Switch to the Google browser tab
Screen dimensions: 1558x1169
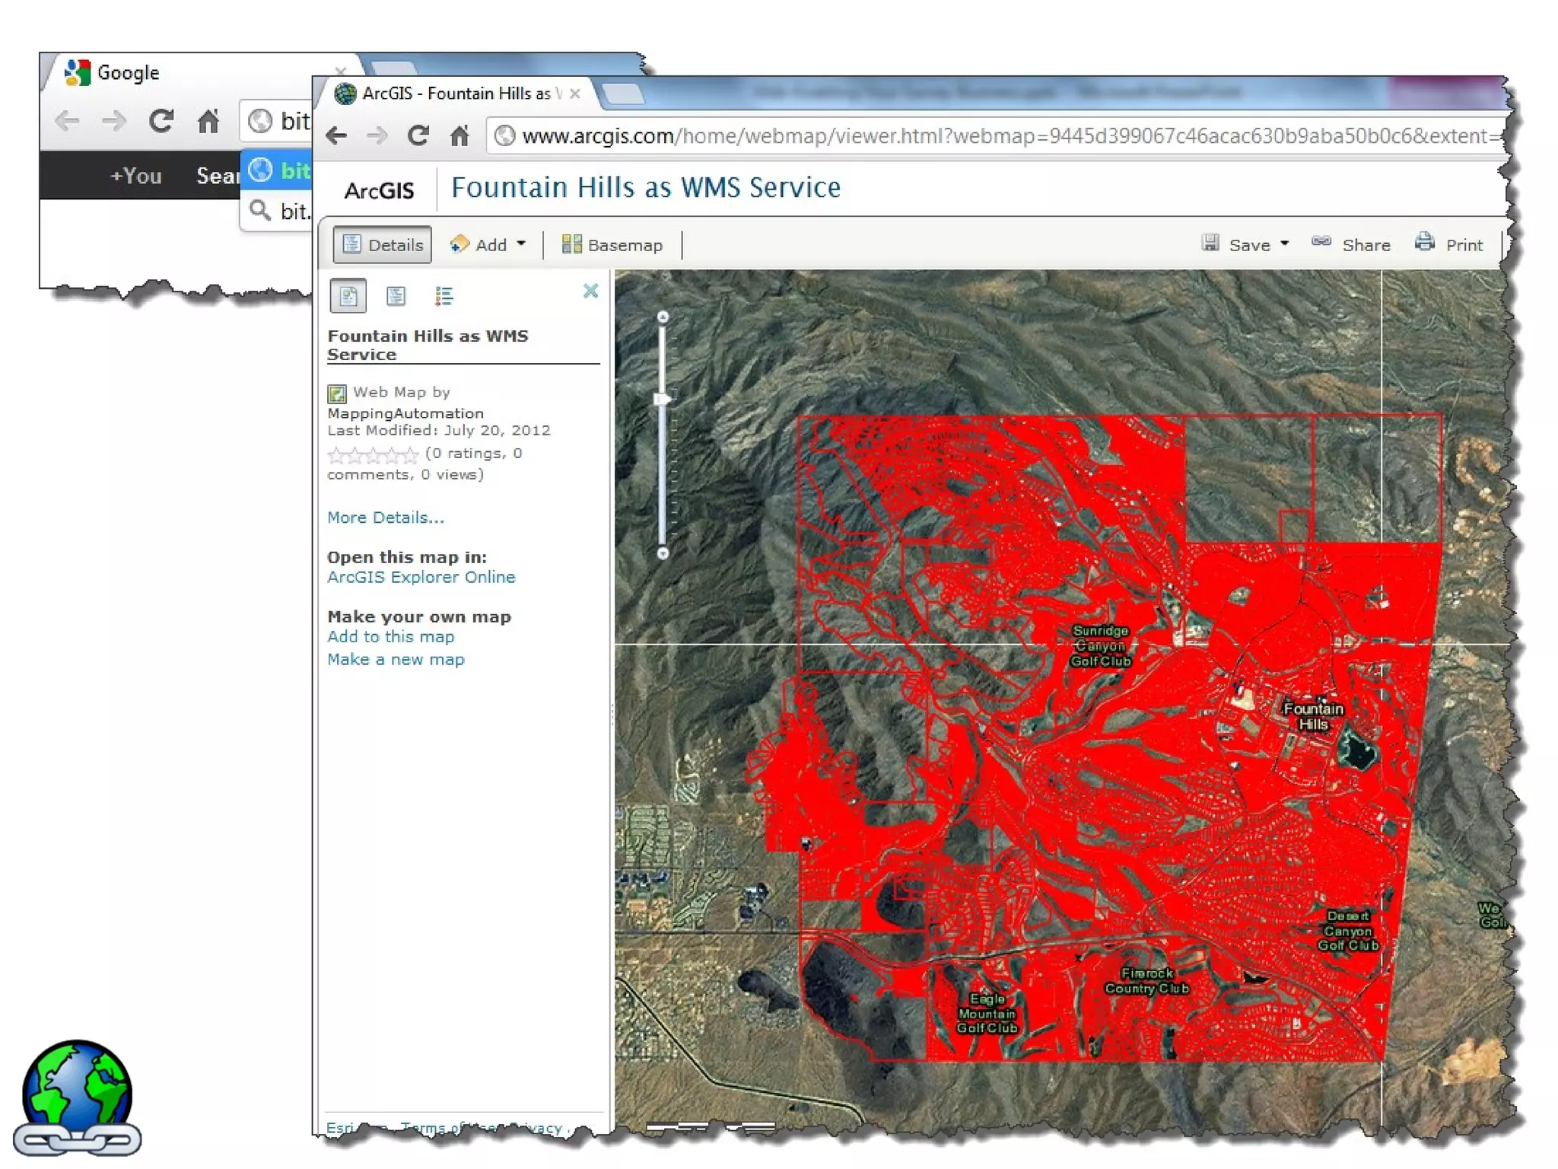[x=128, y=73]
